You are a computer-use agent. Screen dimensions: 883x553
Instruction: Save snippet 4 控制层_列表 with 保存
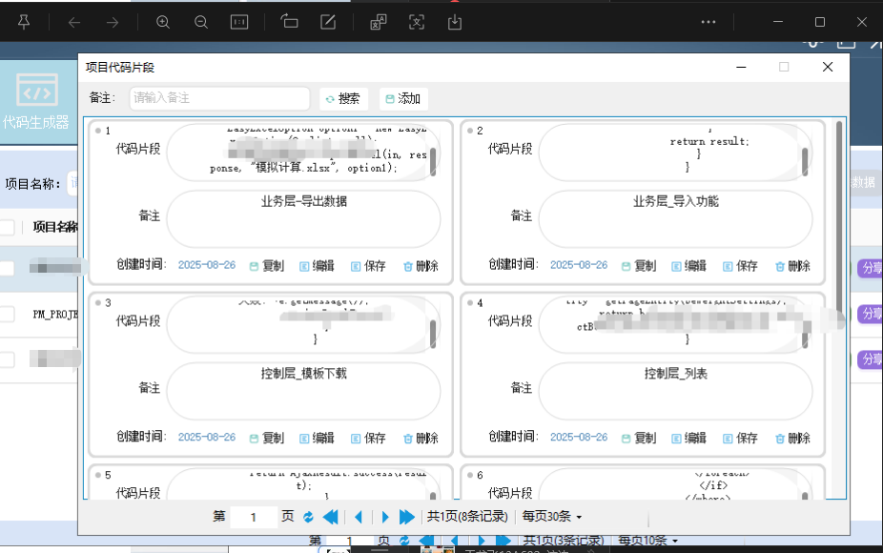(741, 439)
